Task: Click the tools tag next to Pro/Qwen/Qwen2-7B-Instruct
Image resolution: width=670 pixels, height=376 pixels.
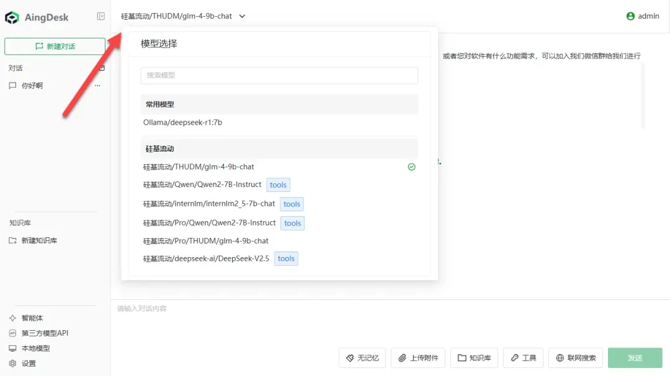Action: pos(293,223)
